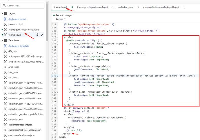Switch to main-collection-product-grid.liquid tab
200x140 pixels.
161,7
